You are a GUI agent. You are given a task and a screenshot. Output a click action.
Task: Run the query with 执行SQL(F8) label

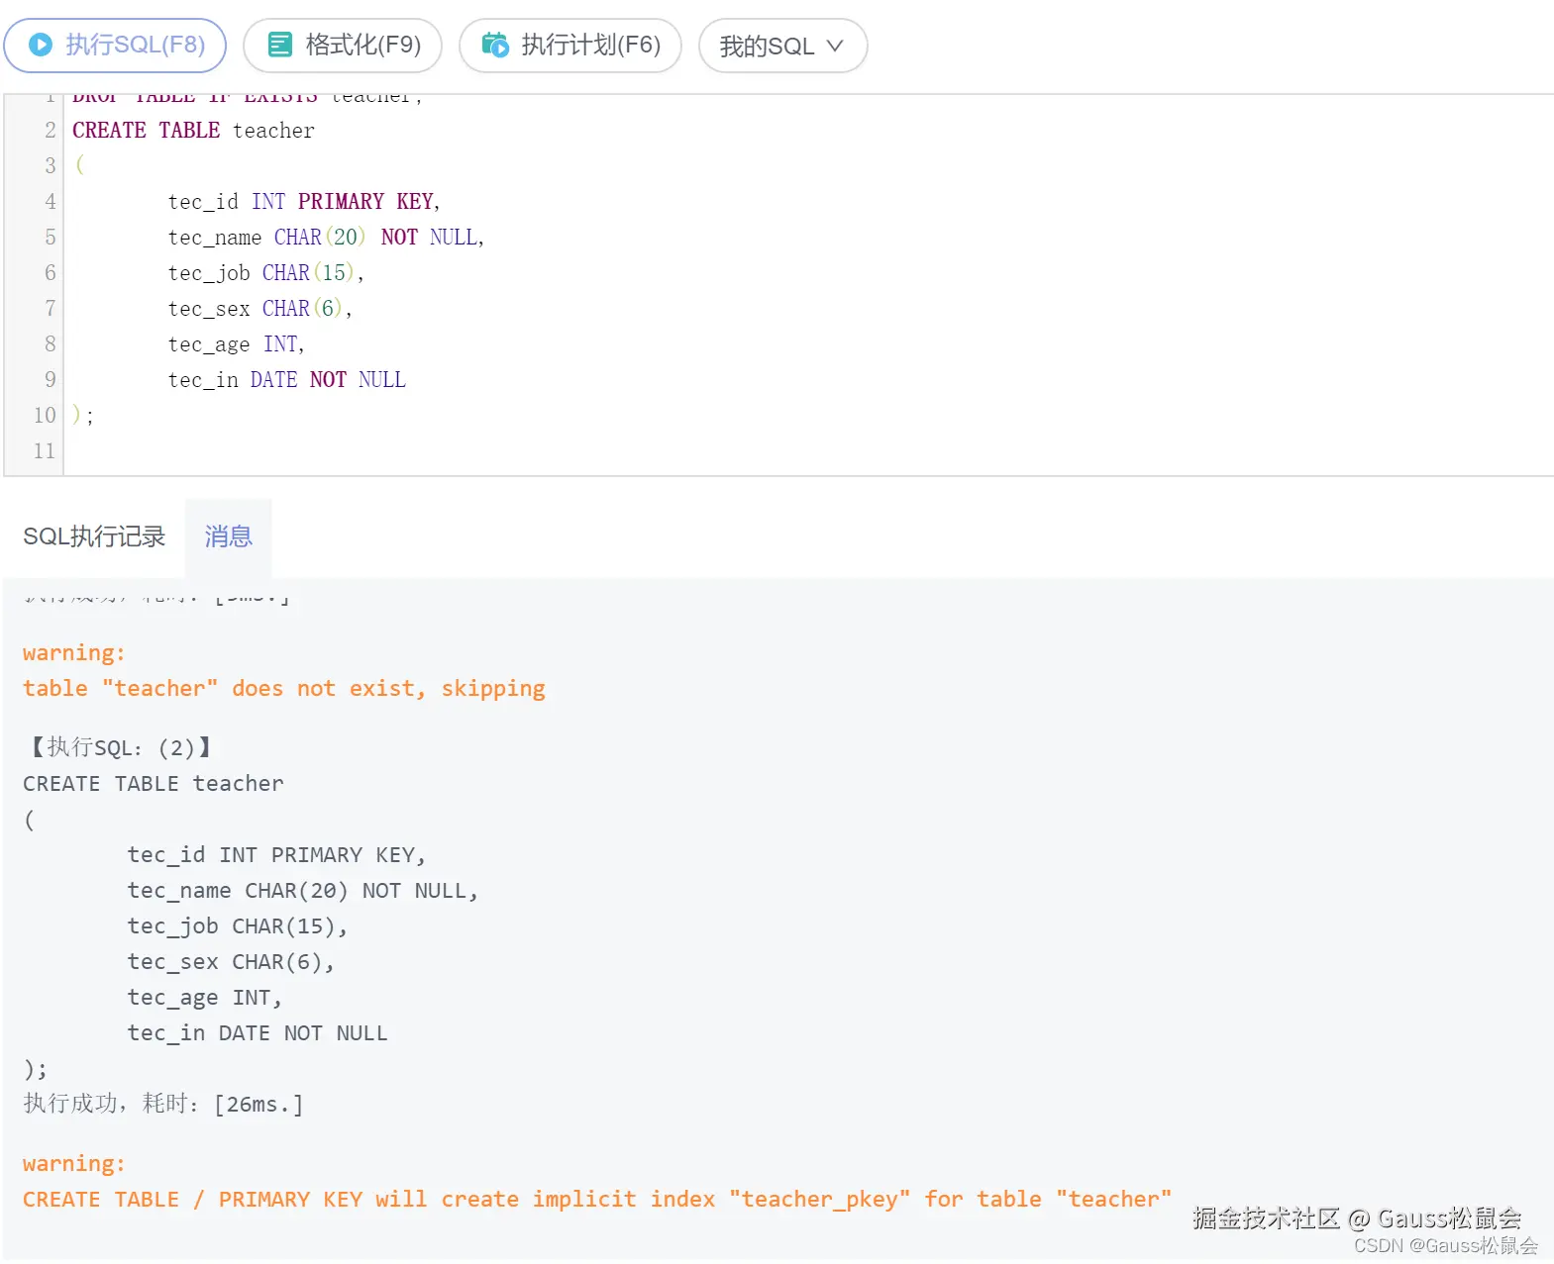(x=135, y=45)
